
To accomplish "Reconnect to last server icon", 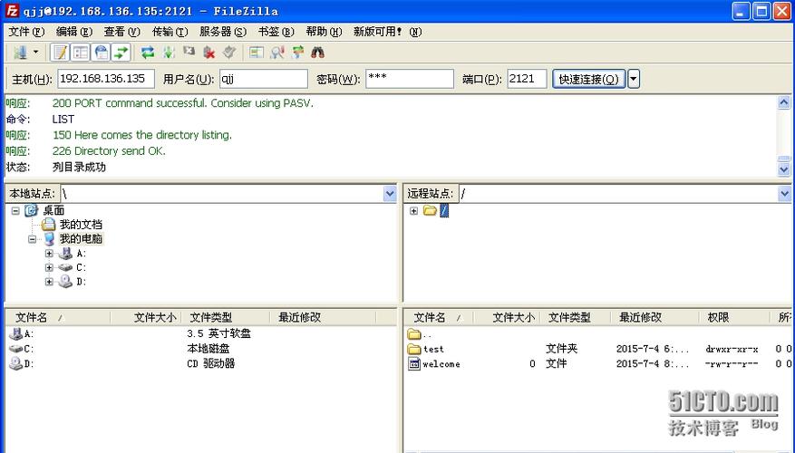I will pos(229,53).
